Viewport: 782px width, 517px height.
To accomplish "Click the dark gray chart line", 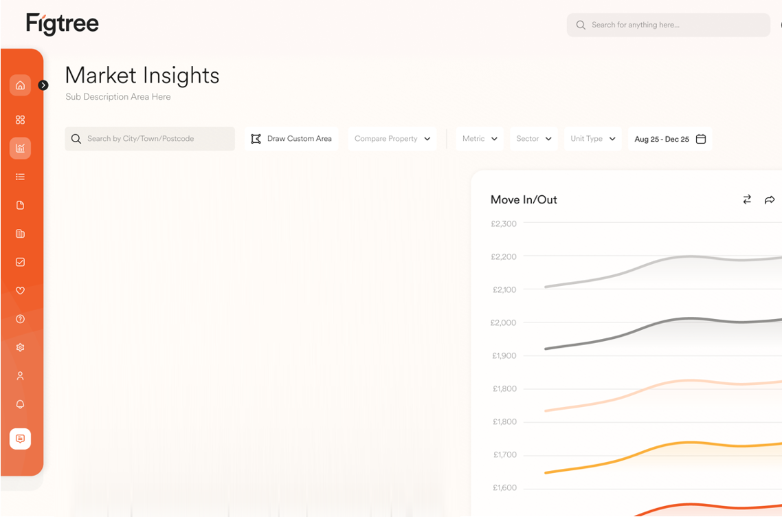I will [x=663, y=322].
